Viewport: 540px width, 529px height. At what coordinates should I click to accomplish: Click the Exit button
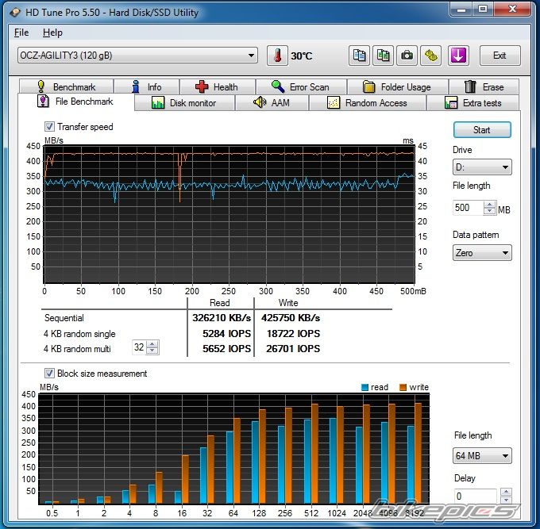click(499, 56)
